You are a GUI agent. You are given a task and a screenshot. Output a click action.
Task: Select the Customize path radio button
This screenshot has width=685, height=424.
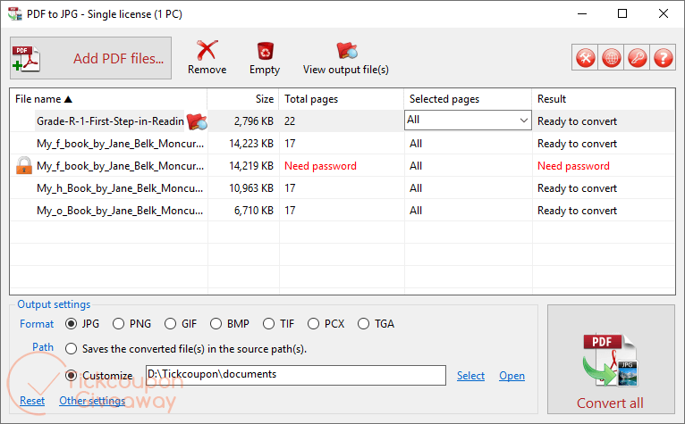(71, 376)
